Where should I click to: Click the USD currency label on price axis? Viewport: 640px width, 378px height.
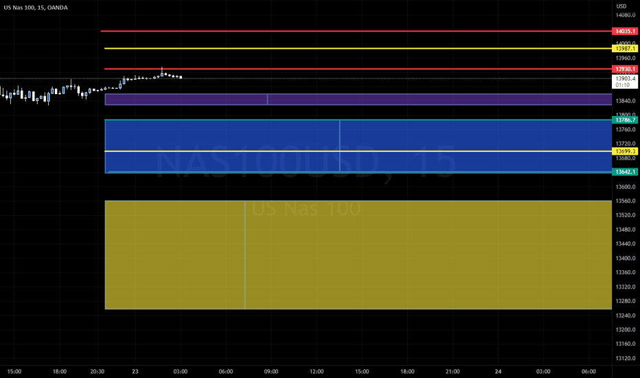(621, 6)
